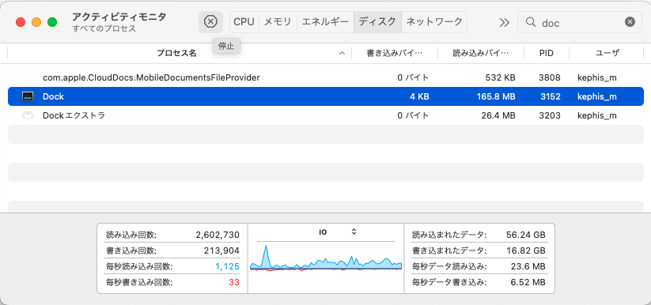Open the ネットワーク tab
651x305 pixels.
(434, 21)
